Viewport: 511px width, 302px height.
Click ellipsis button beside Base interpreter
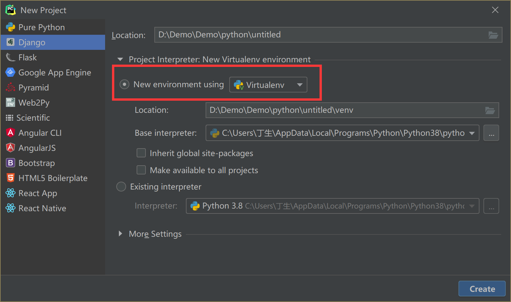(x=491, y=133)
